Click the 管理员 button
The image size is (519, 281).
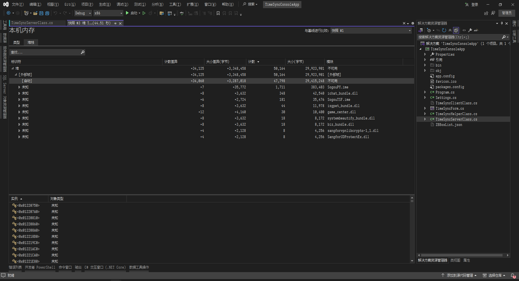click(507, 13)
